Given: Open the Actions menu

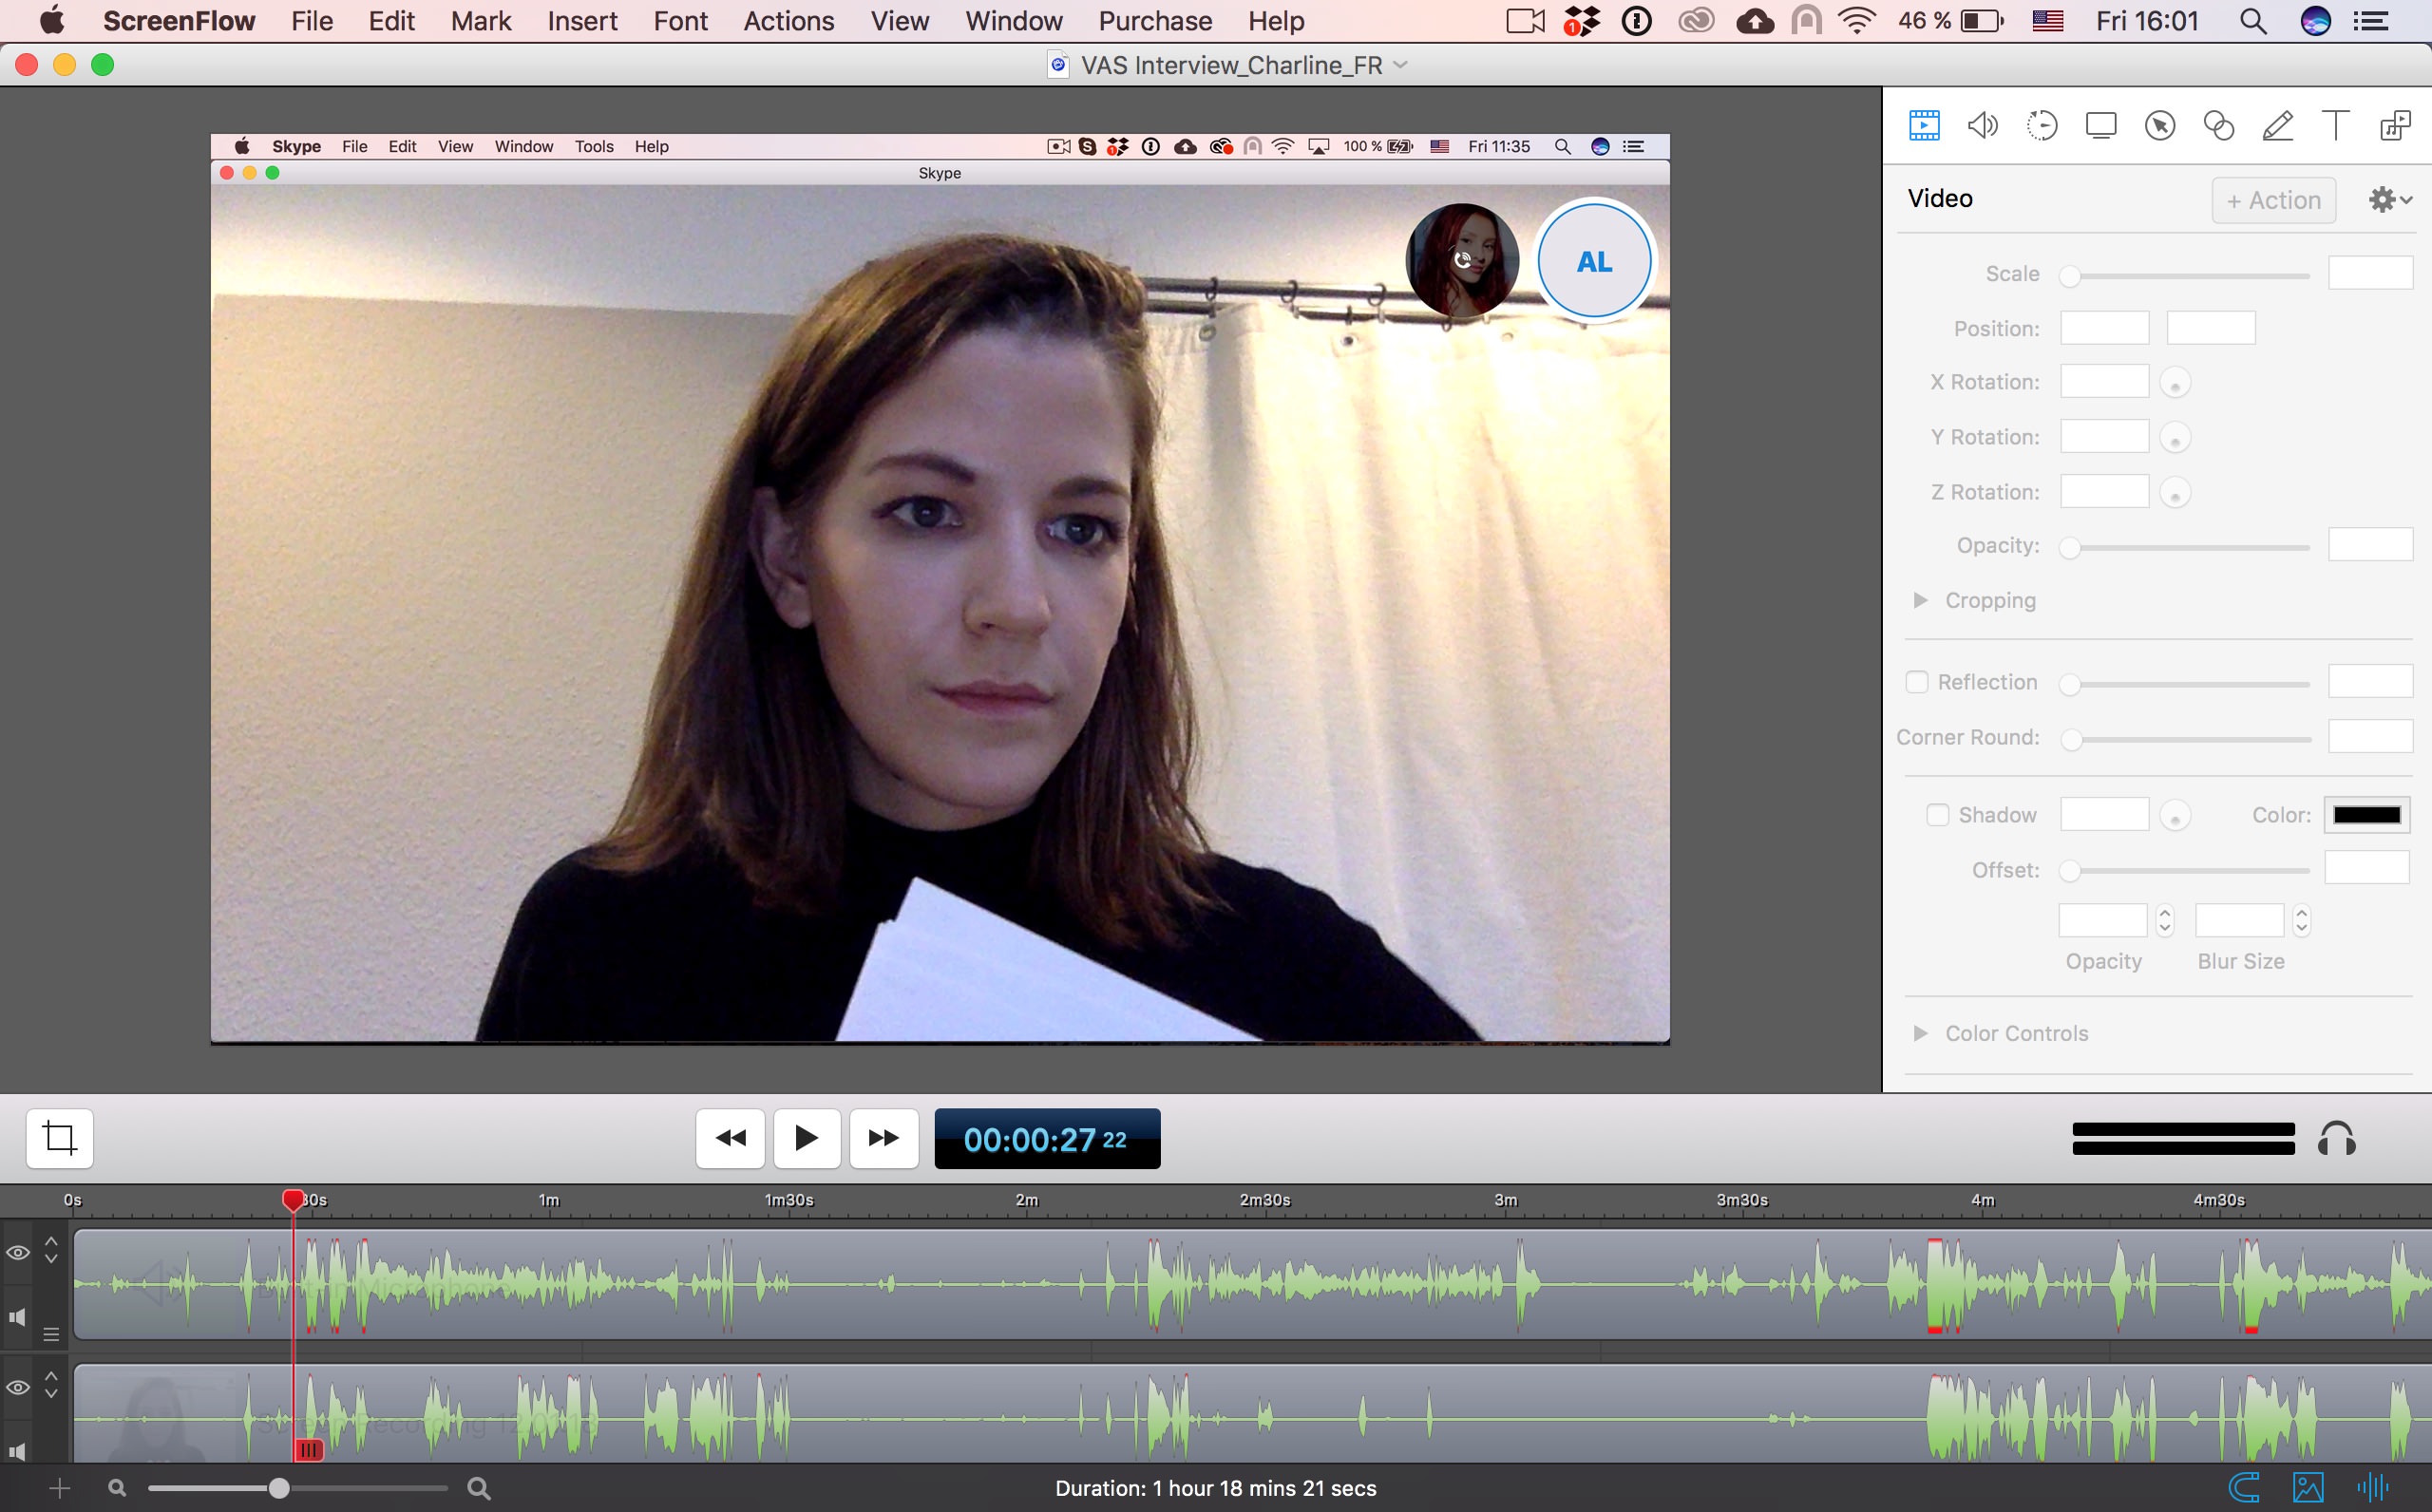Looking at the screenshot, I should tap(788, 21).
